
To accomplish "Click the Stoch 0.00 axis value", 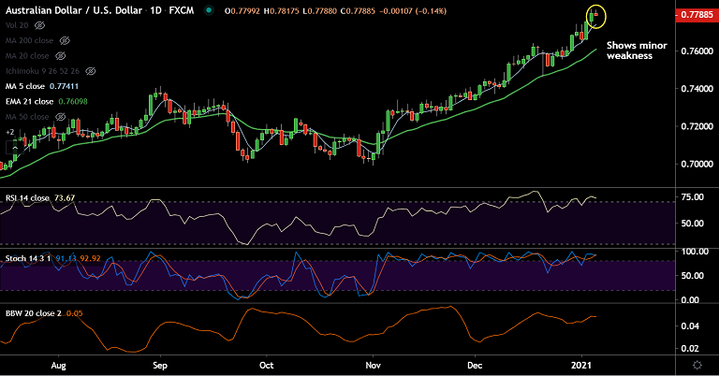I will [x=690, y=300].
